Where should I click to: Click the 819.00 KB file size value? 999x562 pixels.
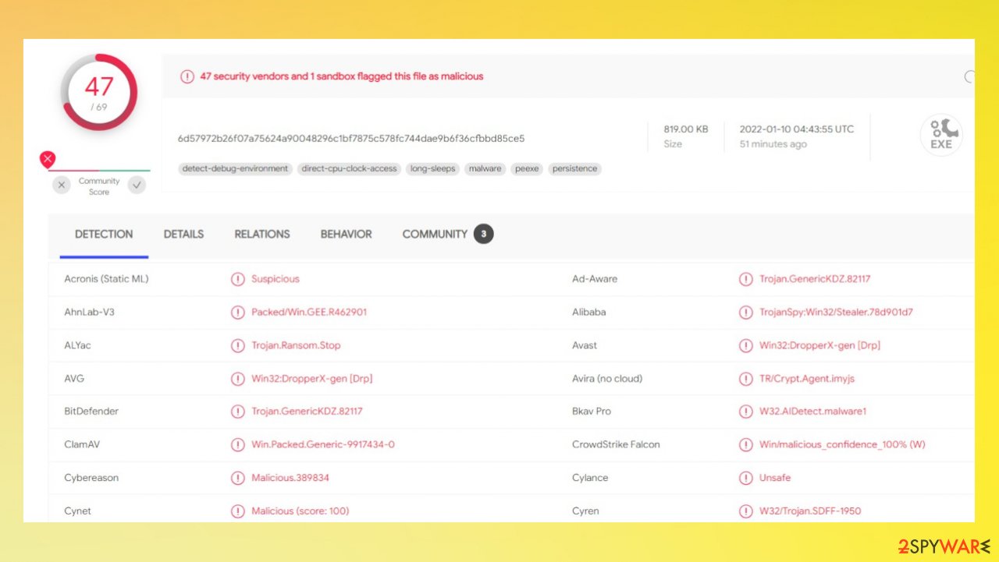[686, 129]
